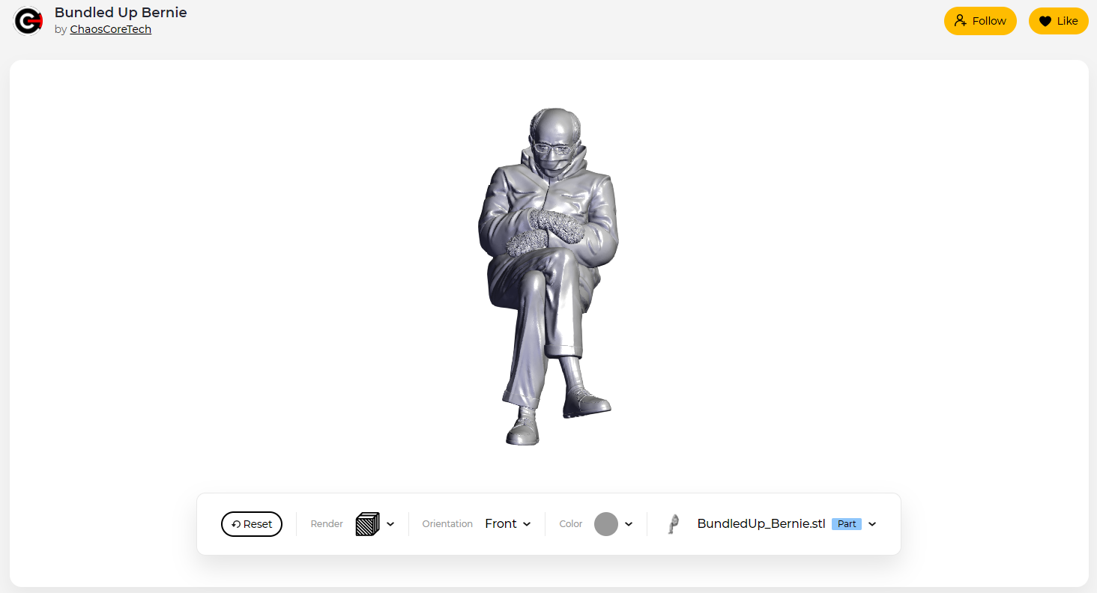
Task: Expand the file selector chevron
Action: (872, 524)
